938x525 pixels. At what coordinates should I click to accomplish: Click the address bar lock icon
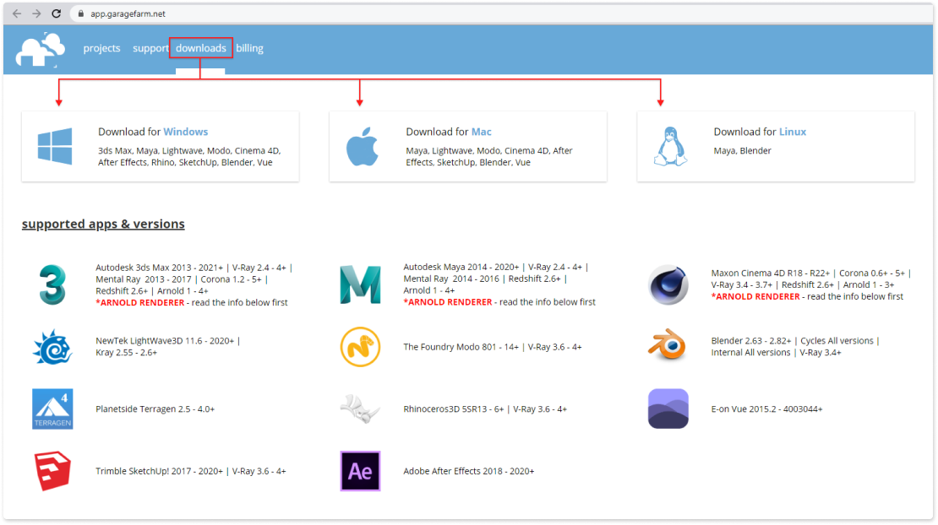click(x=81, y=14)
